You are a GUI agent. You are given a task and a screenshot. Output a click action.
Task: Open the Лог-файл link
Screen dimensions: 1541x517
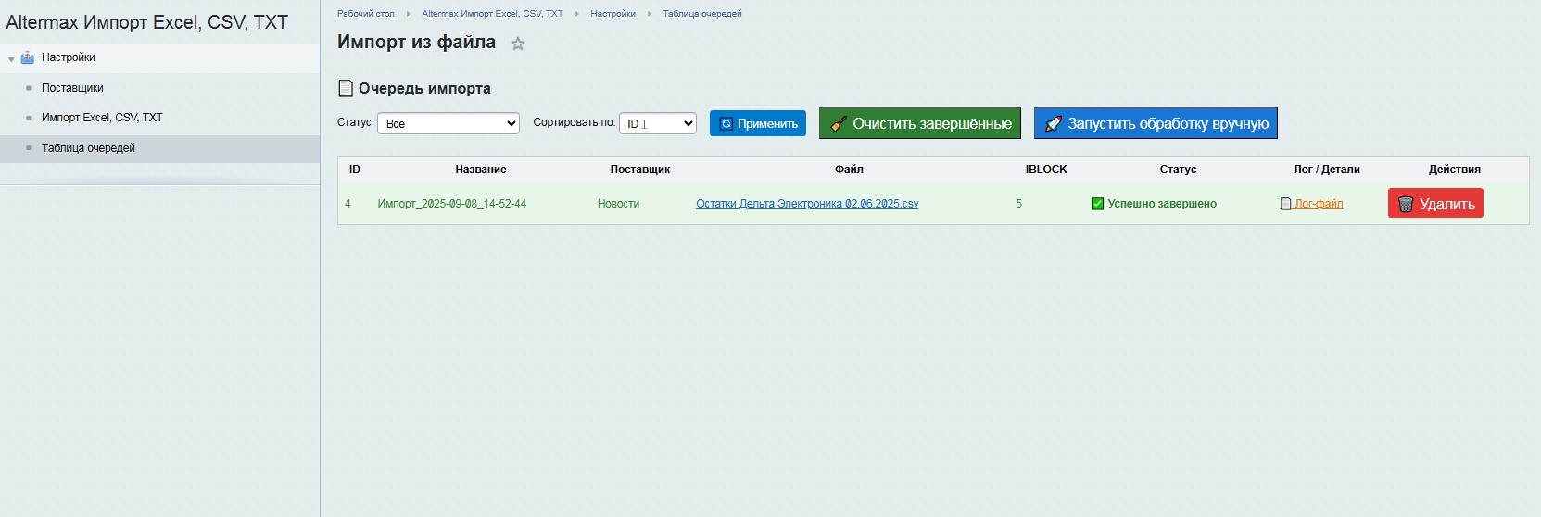click(1318, 204)
